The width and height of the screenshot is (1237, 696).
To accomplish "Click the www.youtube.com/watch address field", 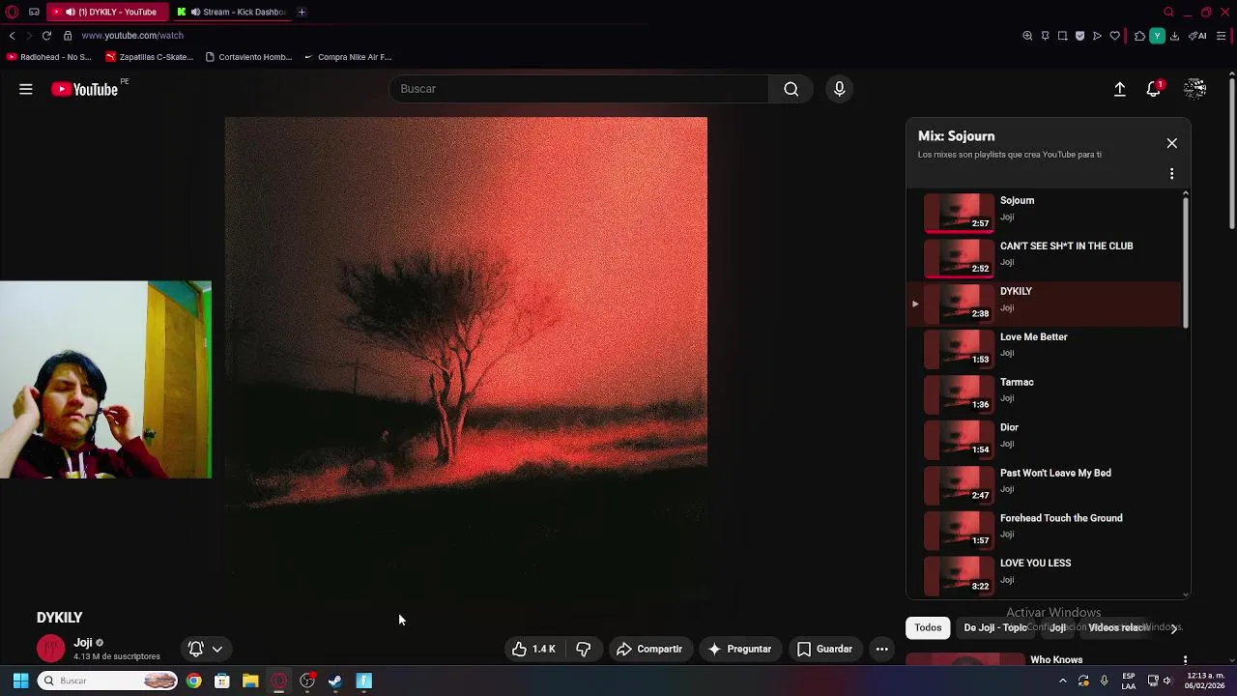I will pyautogui.click(x=132, y=36).
